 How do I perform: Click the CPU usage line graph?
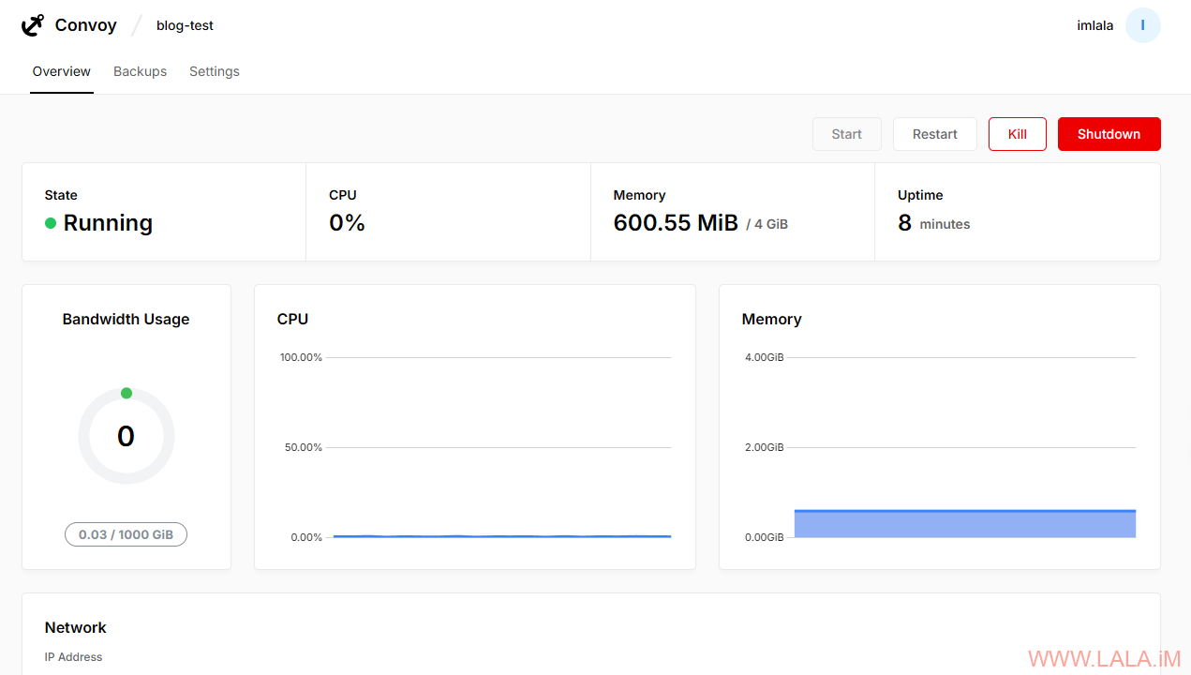[x=501, y=536]
